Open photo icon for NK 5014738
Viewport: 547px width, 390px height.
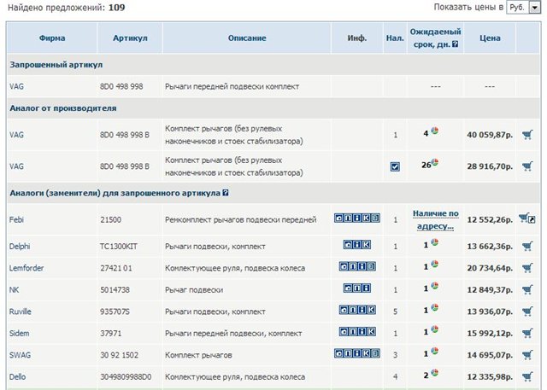click(348, 288)
